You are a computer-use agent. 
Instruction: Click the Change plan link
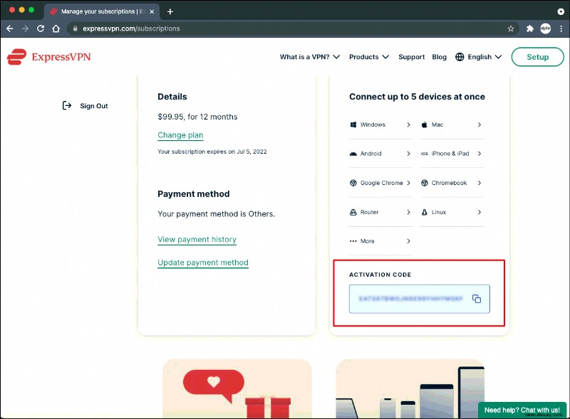click(x=180, y=135)
